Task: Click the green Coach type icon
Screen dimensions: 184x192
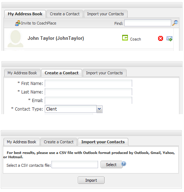Action: click(x=125, y=38)
